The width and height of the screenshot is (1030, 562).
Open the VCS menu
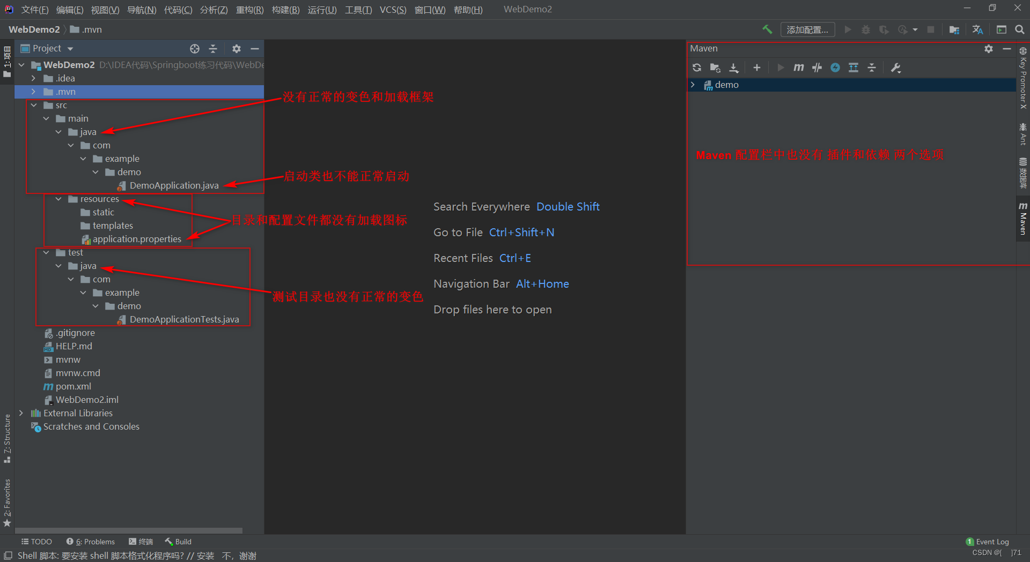393,9
